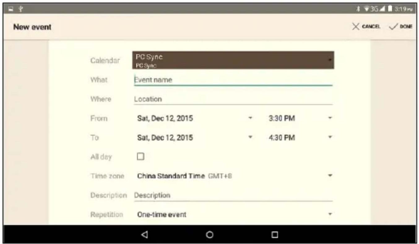Screen dimensions: 419x244
Task: Tap the recent apps square icon
Action: coord(274,234)
